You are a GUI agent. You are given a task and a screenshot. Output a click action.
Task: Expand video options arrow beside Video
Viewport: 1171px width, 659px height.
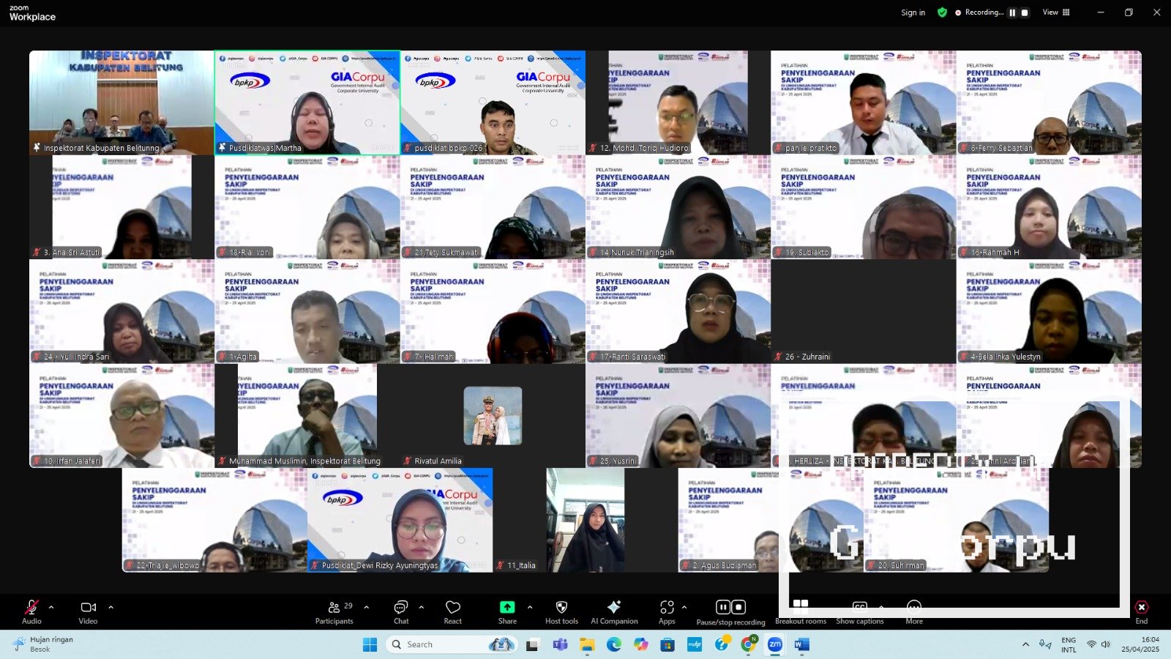[x=111, y=607]
